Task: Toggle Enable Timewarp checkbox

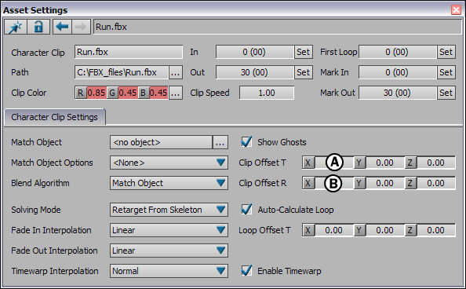Action: pyautogui.click(x=246, y=271)
